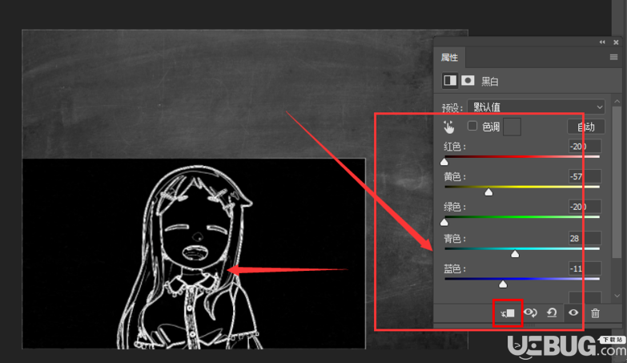Click the panel scrollbar up arrow
This screenshot has width=627, height=363.
point(617,101)
